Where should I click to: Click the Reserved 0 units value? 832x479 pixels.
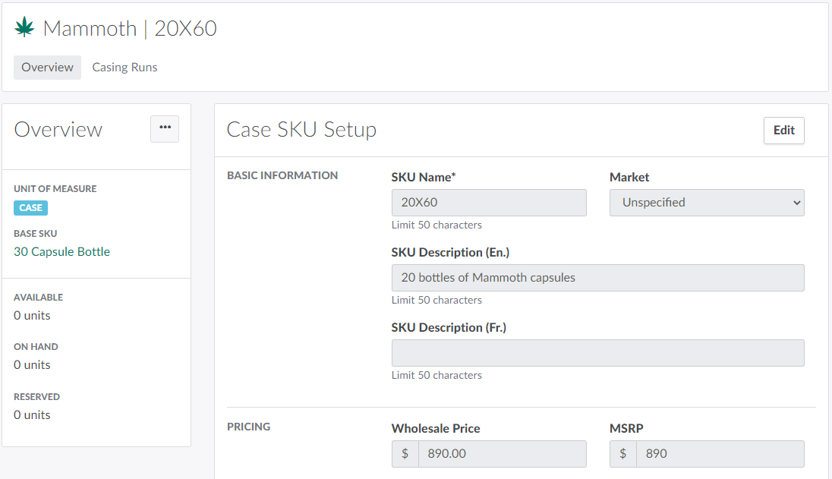tap(32, 415)
